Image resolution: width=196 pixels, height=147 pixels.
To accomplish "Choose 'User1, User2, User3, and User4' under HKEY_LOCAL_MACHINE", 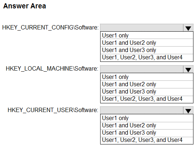I will click(x=147, y=99).
